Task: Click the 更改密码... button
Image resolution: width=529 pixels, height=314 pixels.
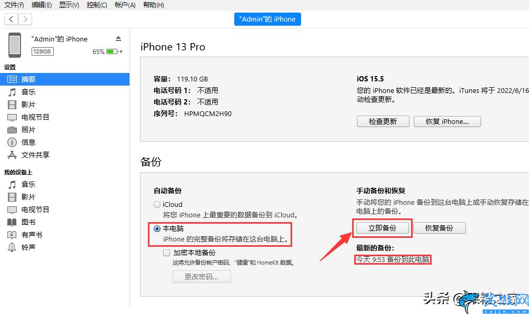Action: pos(202,277)
